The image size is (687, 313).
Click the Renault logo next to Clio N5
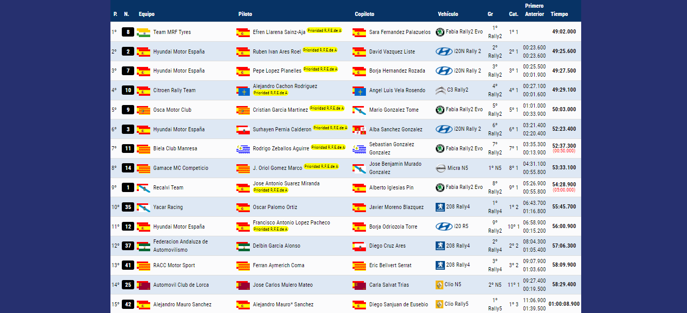coord(439,285)
